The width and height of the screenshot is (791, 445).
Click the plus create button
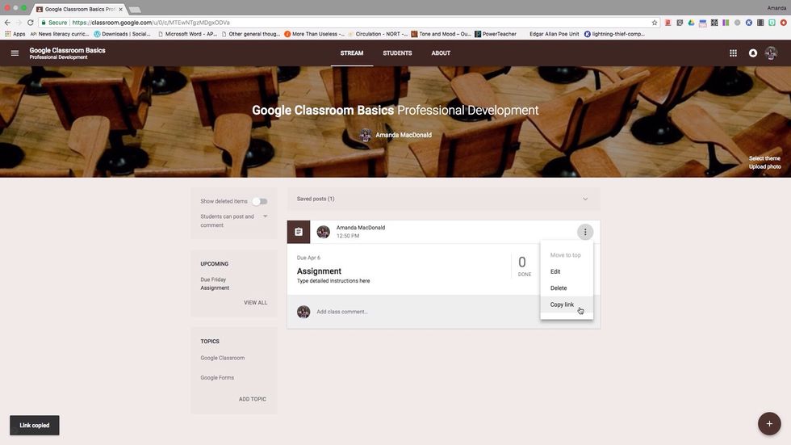(x=769, y=424)
